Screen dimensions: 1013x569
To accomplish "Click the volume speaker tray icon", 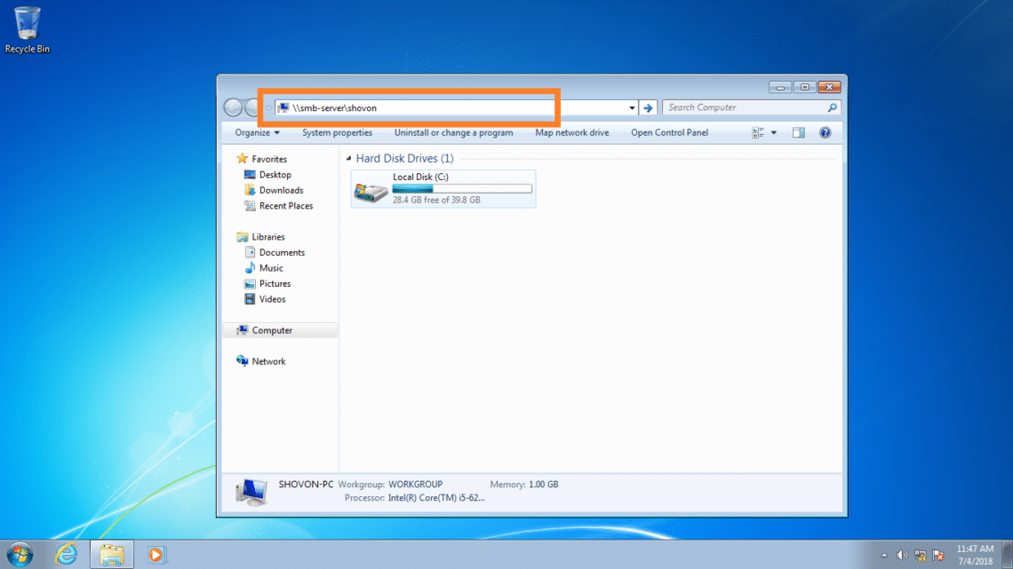I will point(902,555).
